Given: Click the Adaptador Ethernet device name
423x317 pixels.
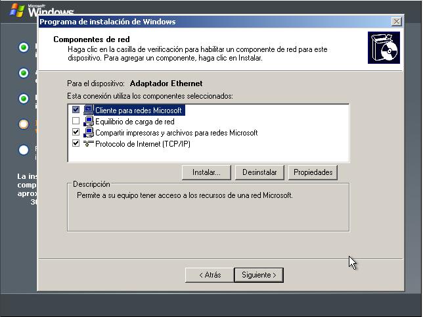Looking at the screenshot, I should tap(166, 84).
